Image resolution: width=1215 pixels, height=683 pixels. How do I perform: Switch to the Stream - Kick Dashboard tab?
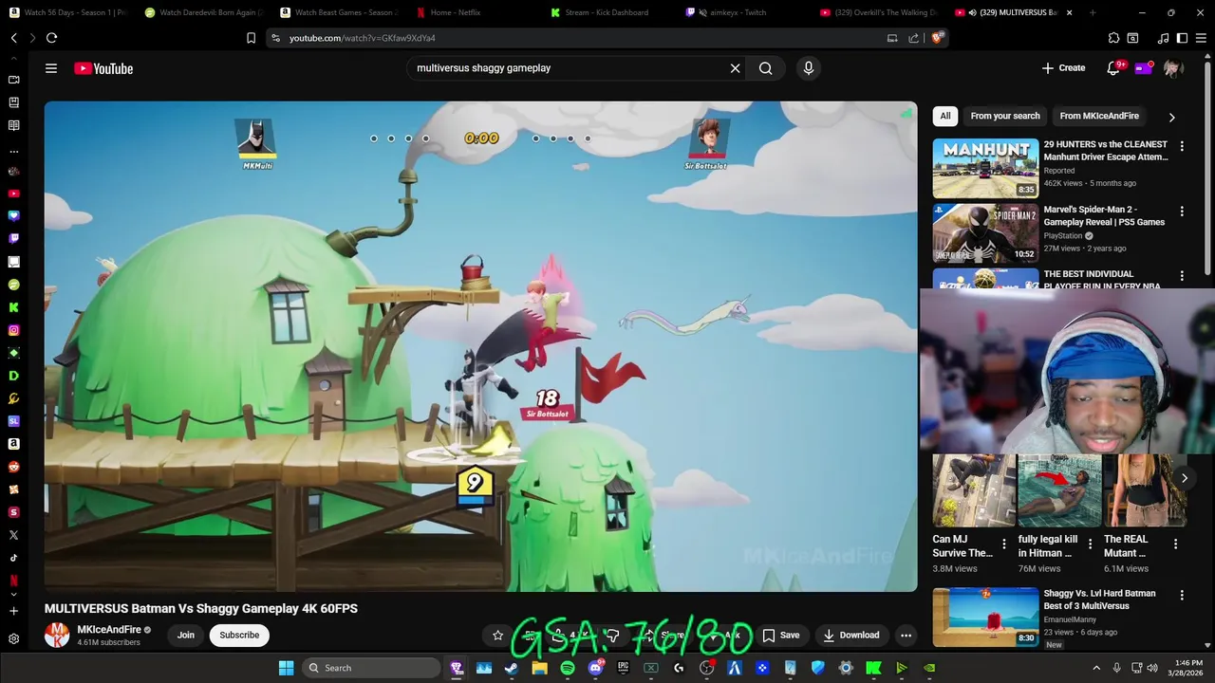click(607, 12)
